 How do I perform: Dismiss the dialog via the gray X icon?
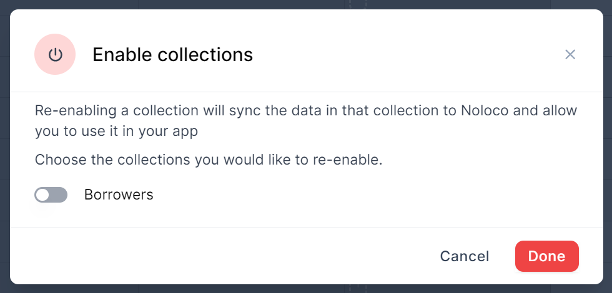tap(570, 54)
